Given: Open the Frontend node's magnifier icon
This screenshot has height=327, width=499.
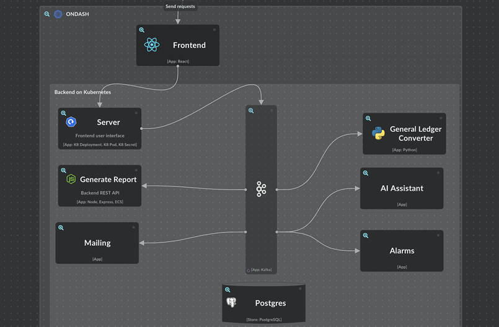Looking at the screenshot, I should pos(141,30).
